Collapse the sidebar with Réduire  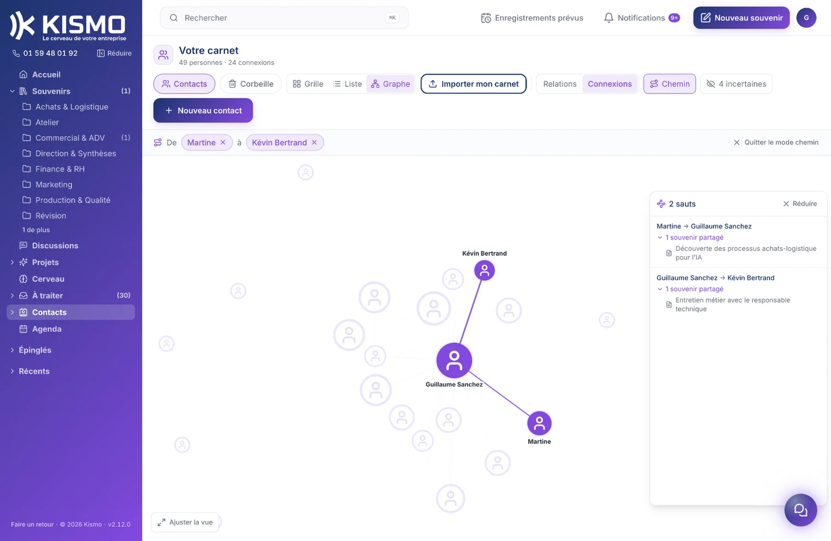[114, 53]
